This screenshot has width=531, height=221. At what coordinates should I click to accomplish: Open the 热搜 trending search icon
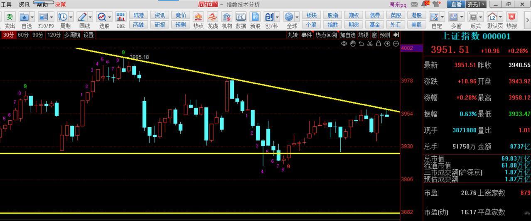point(511,17)
